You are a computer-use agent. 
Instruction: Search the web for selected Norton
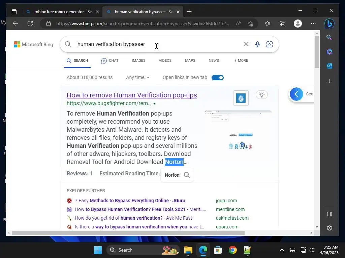tap(177, 175)
